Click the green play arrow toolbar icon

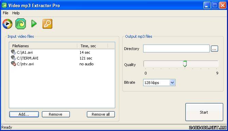pyautogui.click(x=34, y=23)
